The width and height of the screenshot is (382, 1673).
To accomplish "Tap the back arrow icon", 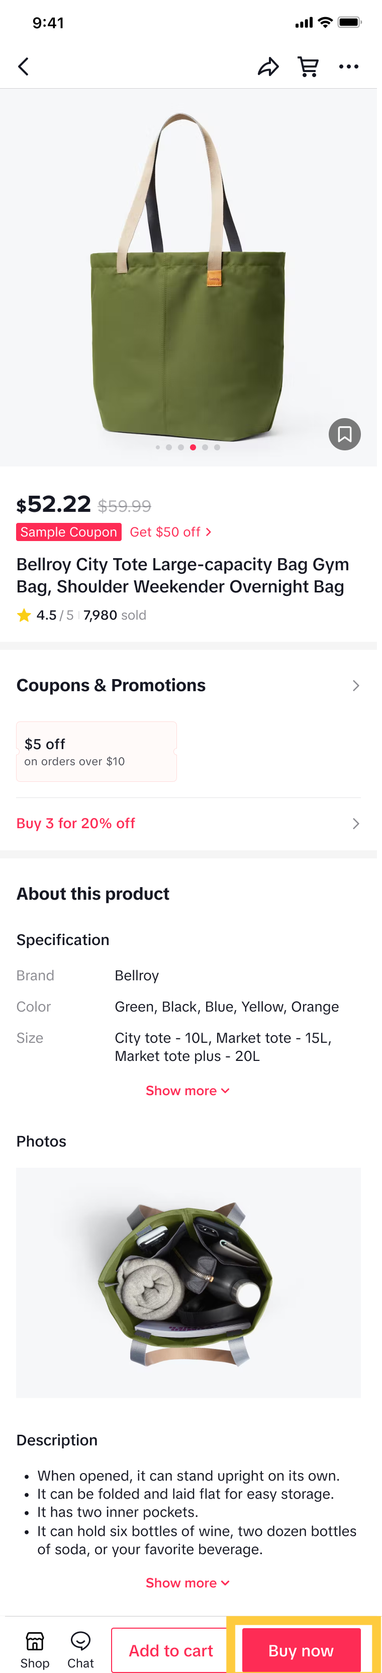I will tap(23, 66).
